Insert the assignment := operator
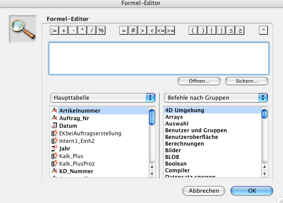This screenshot has height=203, width=283. [54, 30]
